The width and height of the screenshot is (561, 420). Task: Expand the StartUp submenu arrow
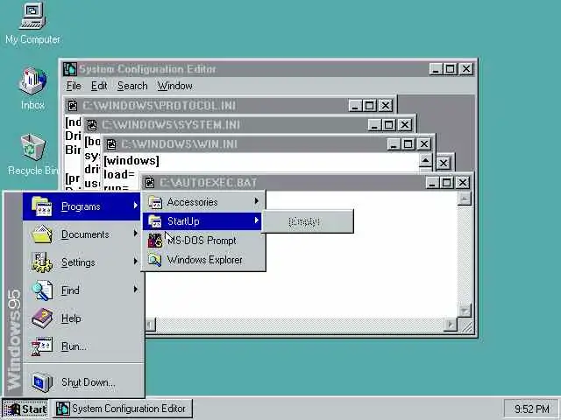pyautogui.click(x=257, y=220)
